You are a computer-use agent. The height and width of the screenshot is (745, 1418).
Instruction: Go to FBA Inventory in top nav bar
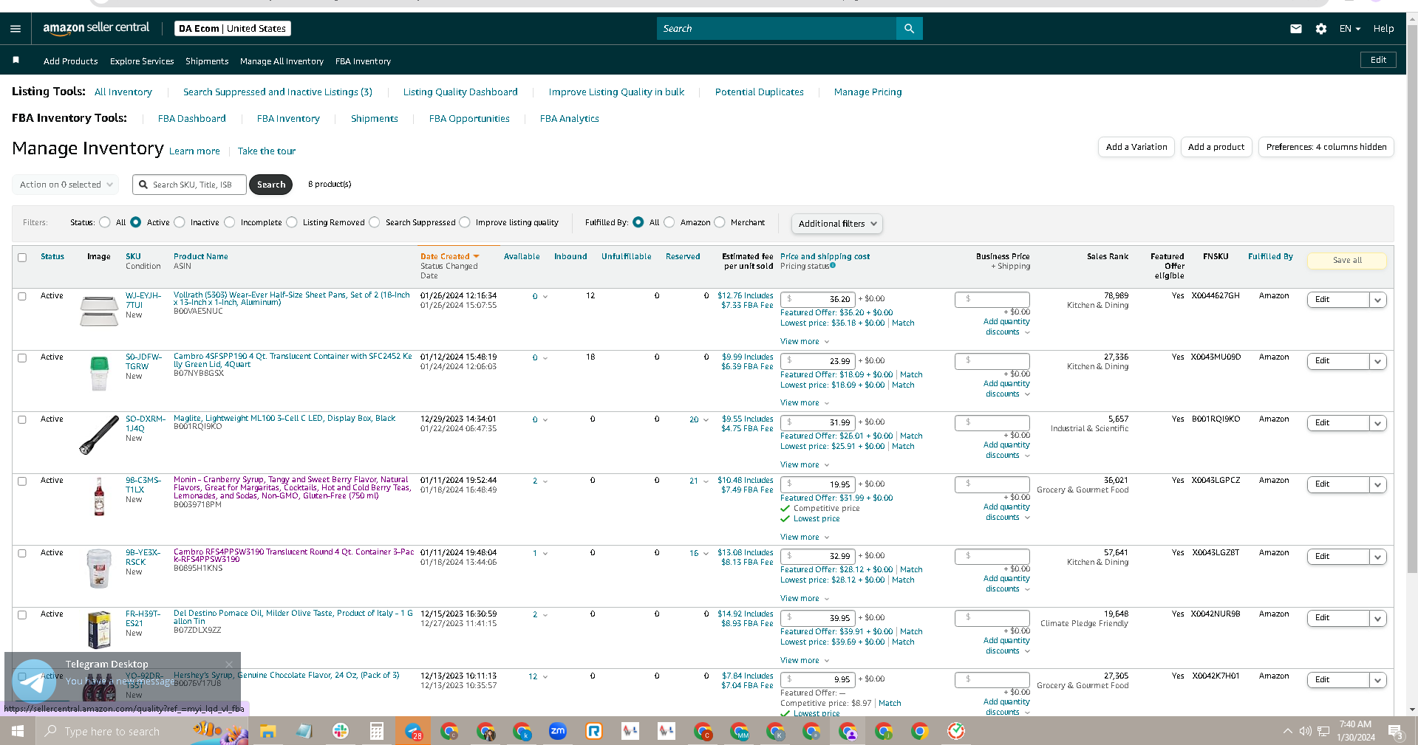click(363, 61)
